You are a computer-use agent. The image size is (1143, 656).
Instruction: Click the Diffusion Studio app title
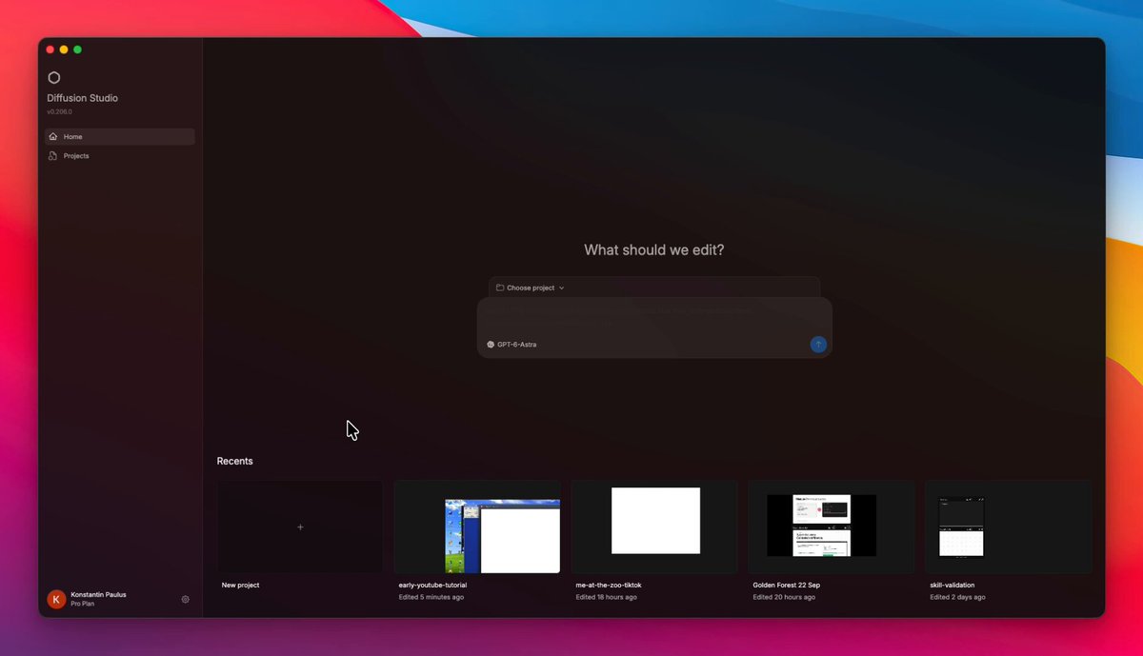(x=83, y=98)
